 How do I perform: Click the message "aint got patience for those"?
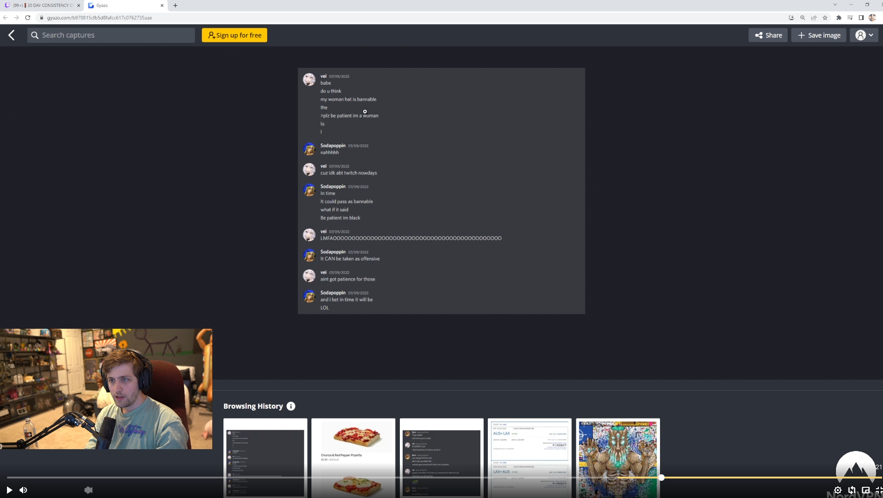(x=348, y=279)
